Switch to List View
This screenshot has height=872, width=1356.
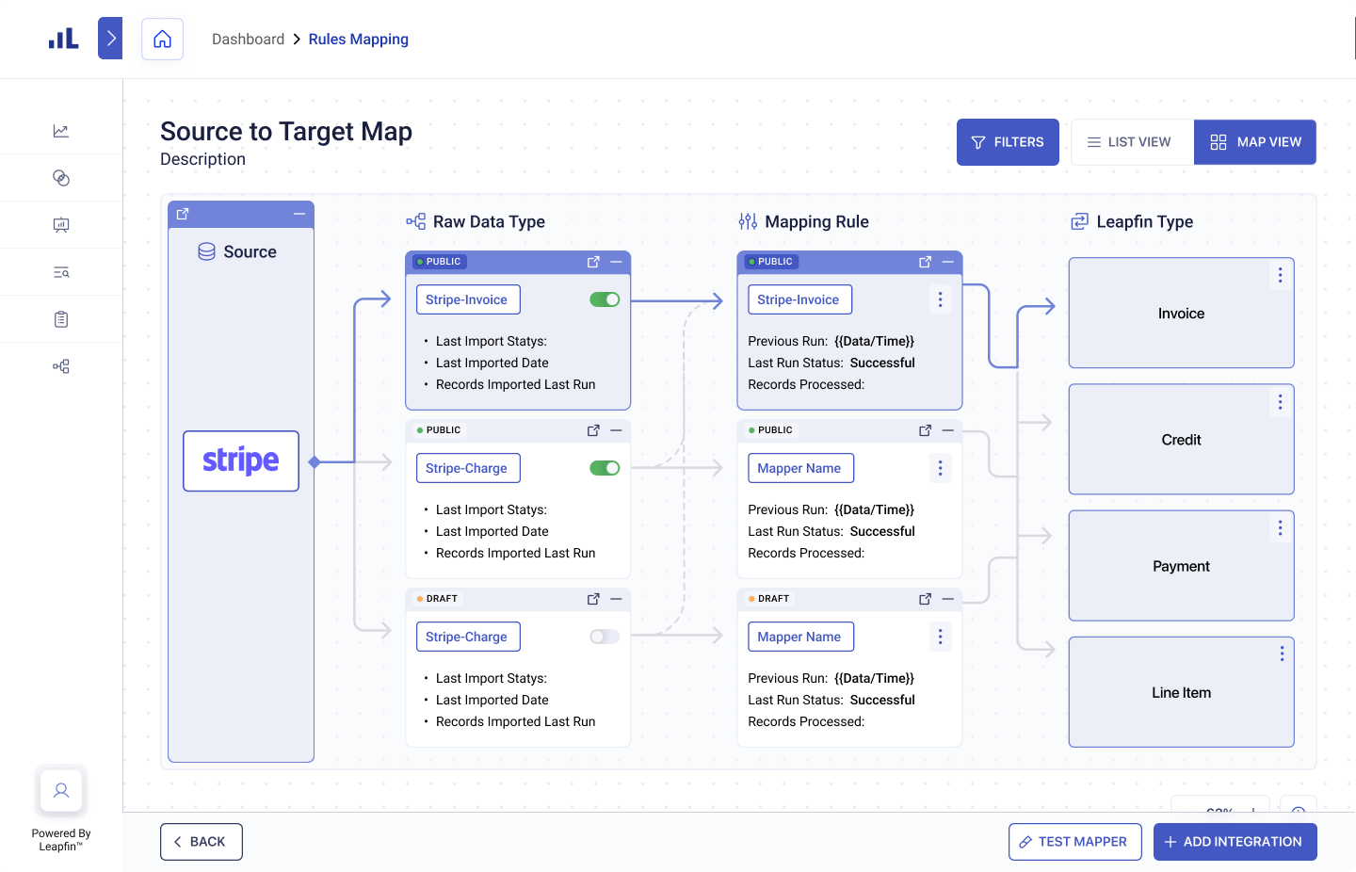(1131, 142)
